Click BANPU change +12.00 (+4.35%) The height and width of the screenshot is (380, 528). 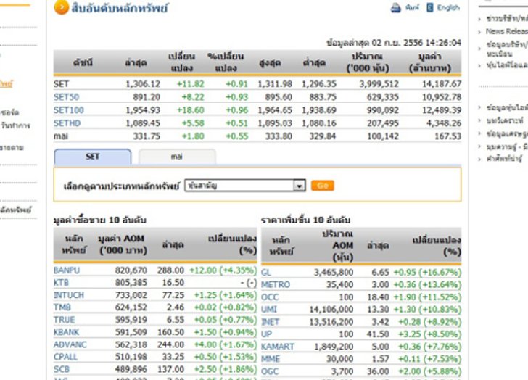coord(223,270)
